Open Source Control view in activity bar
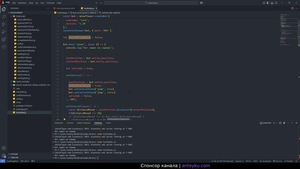The height and width of the screenshot is (169, 300). (4, 24)
